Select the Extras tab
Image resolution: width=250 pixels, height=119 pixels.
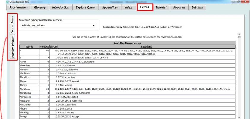[x=144, y=7]
